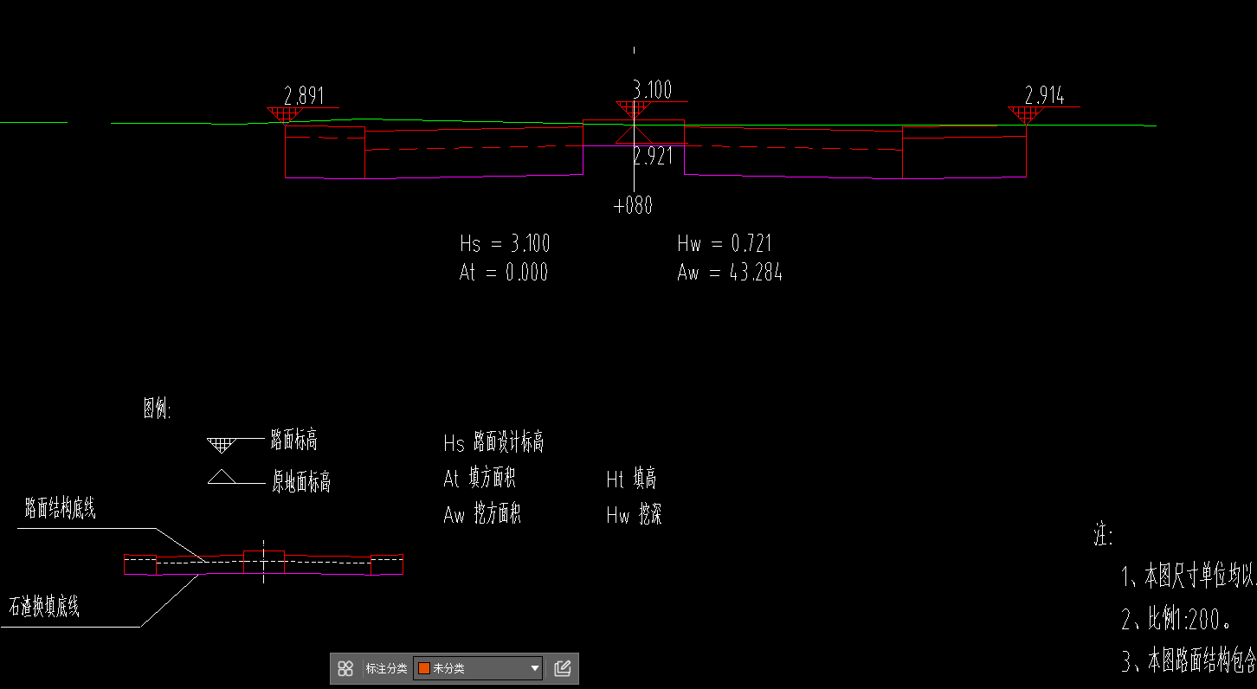
Task: Click the notes heading 注:
Action: click(1103, 535)
